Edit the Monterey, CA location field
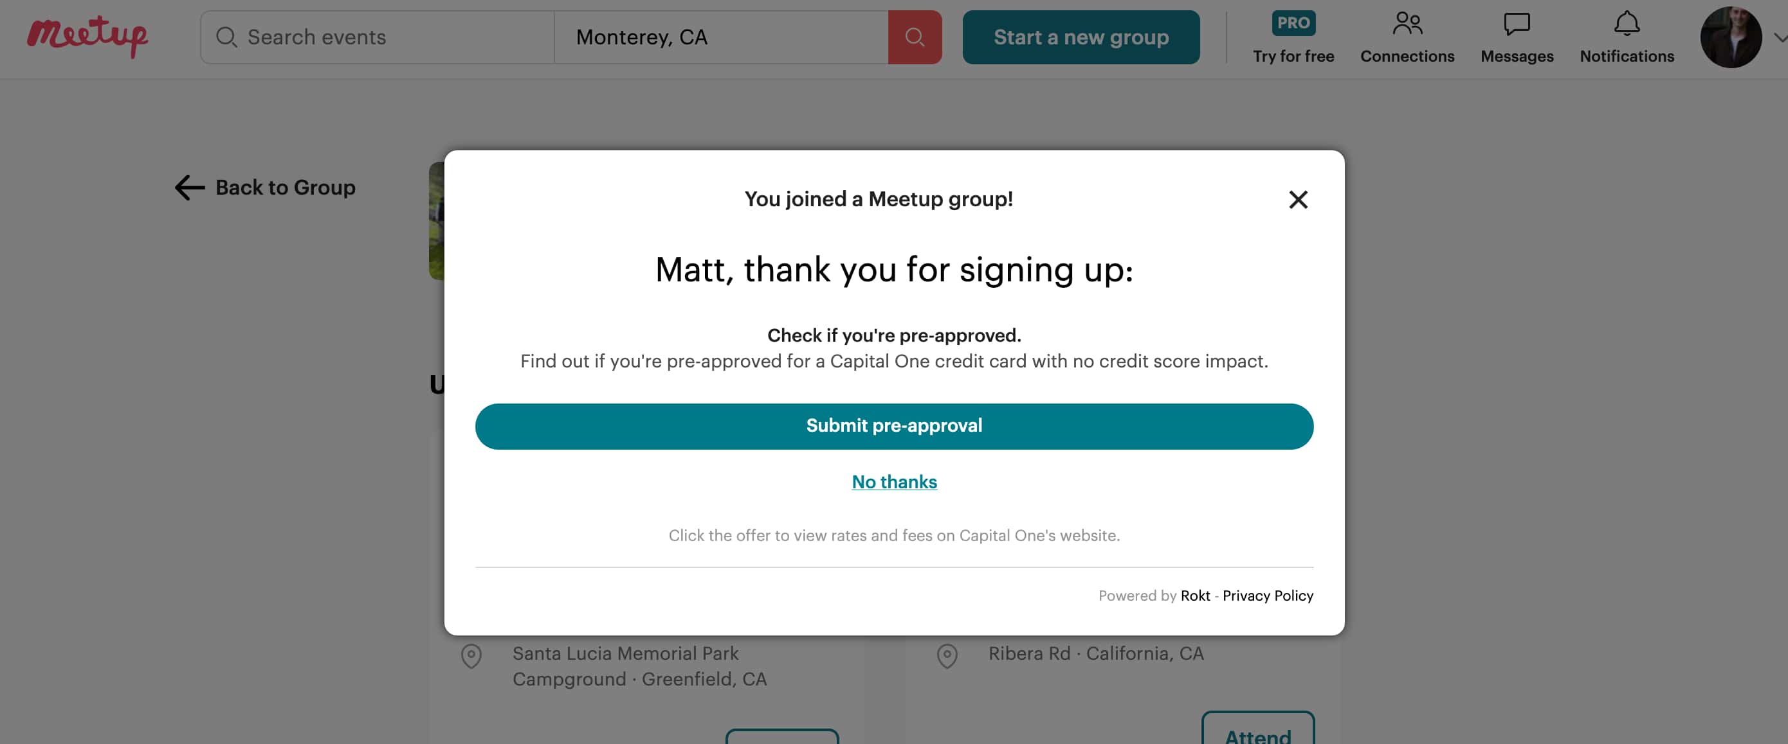1788x744 pixels. click(x=722, y=37)
